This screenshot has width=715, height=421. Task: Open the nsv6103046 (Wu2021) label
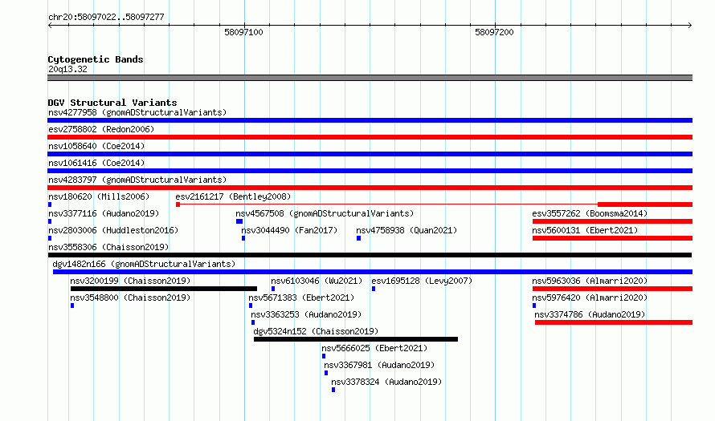click(317, 281)
